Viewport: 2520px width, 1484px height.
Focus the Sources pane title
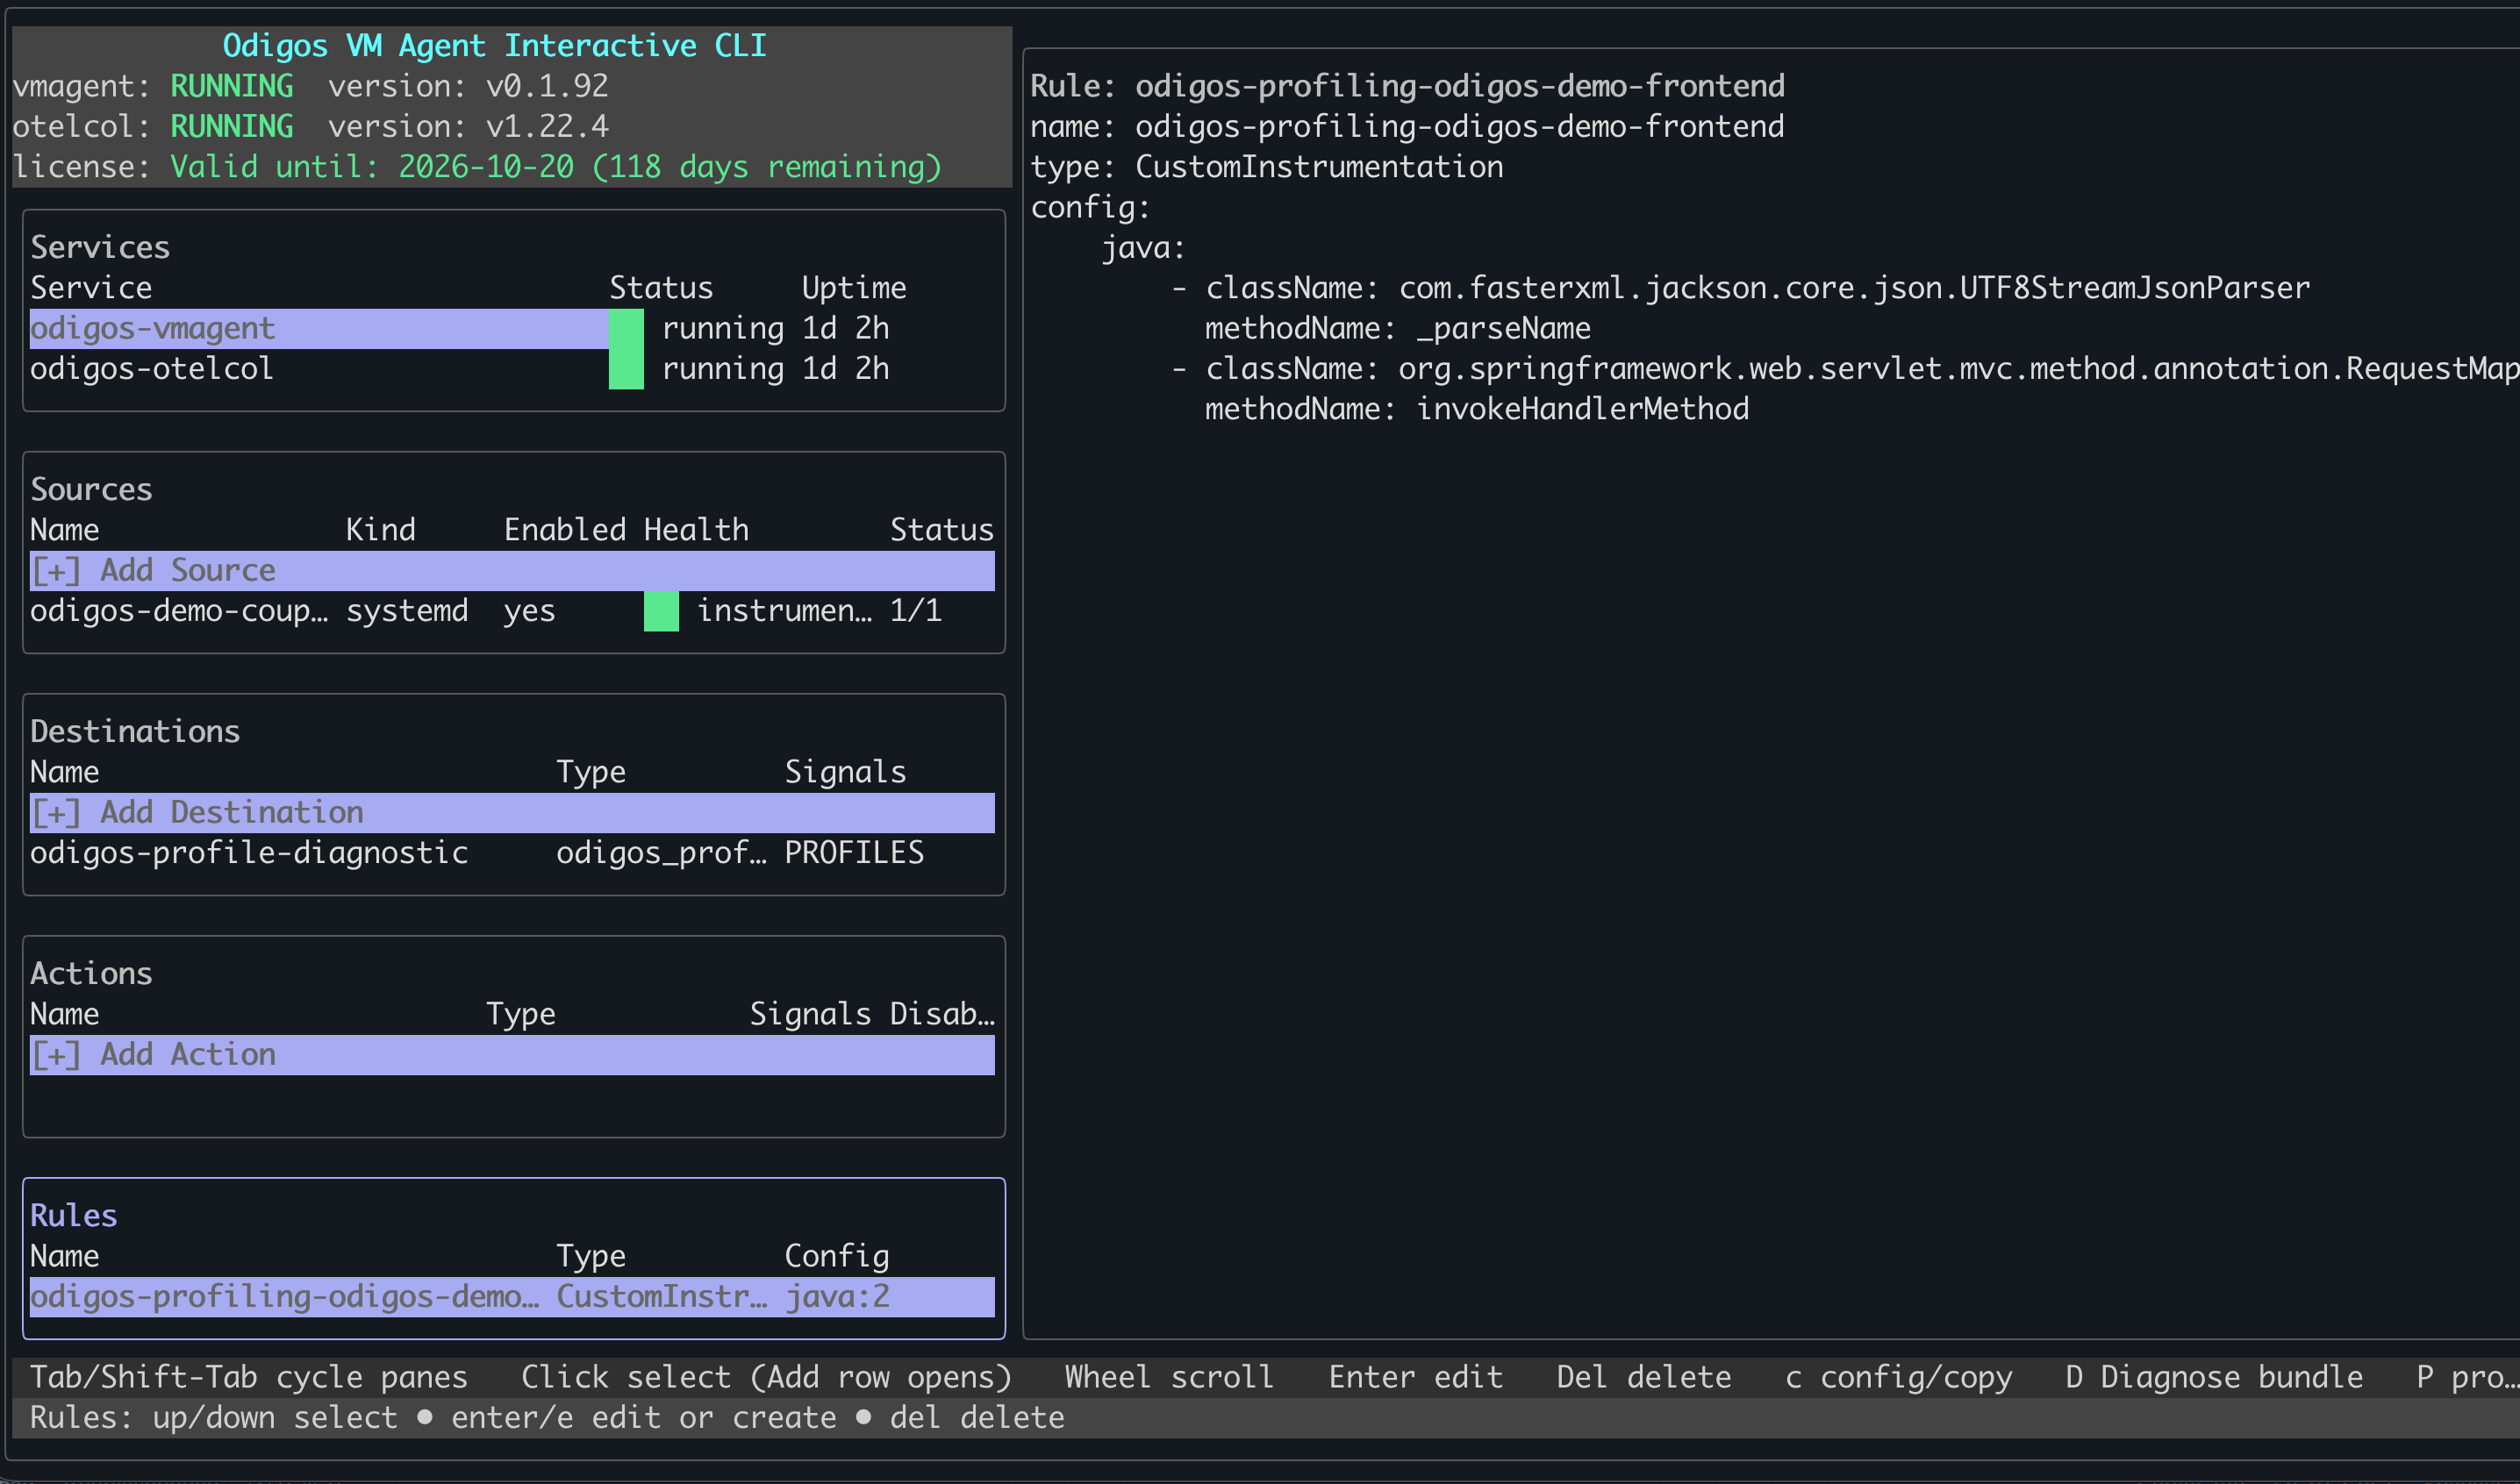91,489
